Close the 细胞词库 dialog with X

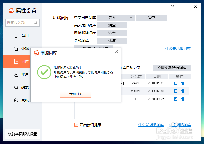pyautogui.click(x=117, y=52)
